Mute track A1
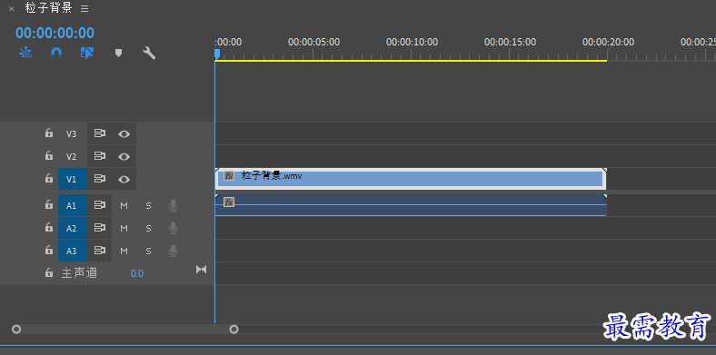Viewport: 716px width, 355px height. (x=124, y=206)
